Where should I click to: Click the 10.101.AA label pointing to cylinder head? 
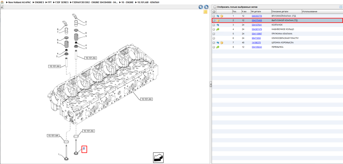[x=146, y=99]
